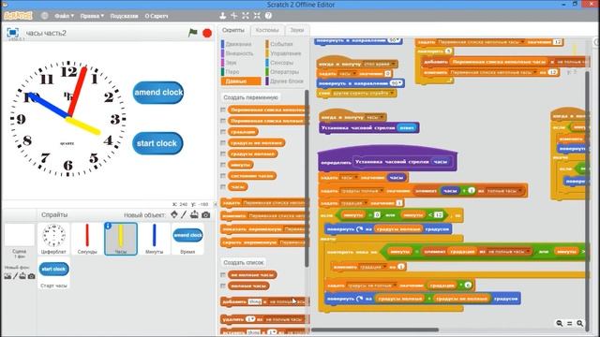This screenshot has height=337, width=600.
Task: Switch to the Скрипты tab
Action: [x=233, y=30]
